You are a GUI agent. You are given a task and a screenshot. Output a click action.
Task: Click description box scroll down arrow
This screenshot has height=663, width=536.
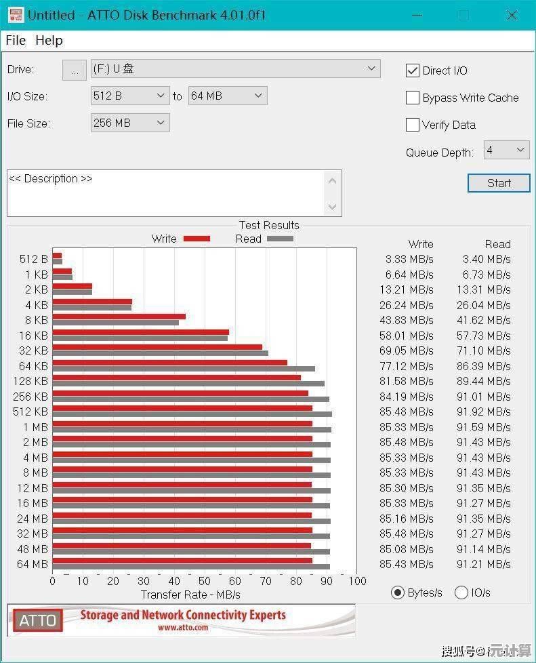tap(332, 207)
